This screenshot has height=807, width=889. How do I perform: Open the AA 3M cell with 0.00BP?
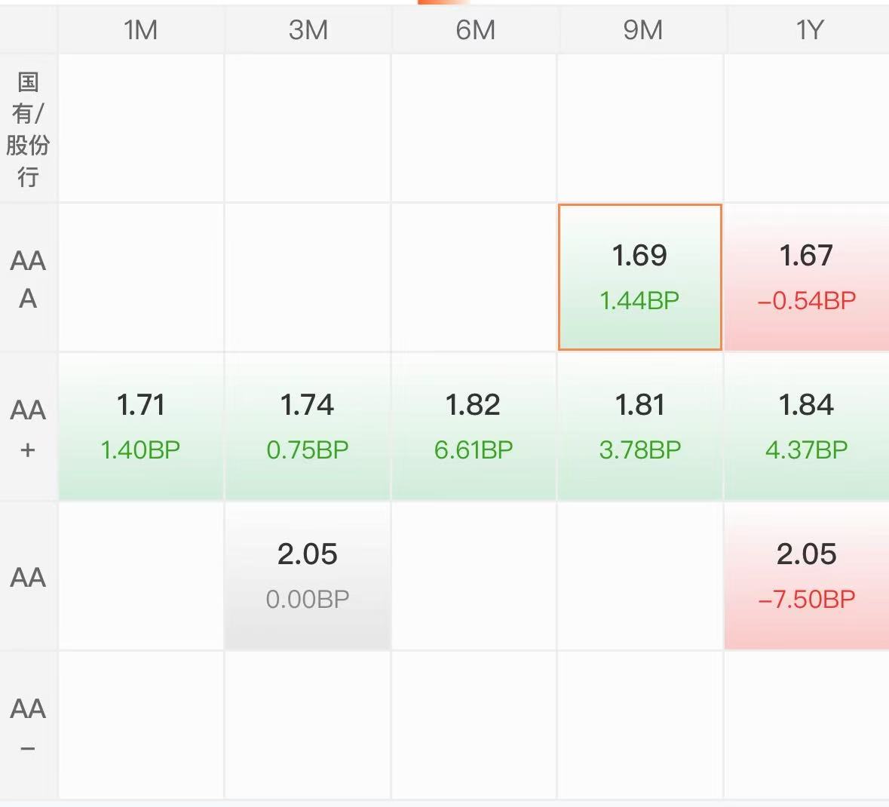308,576
